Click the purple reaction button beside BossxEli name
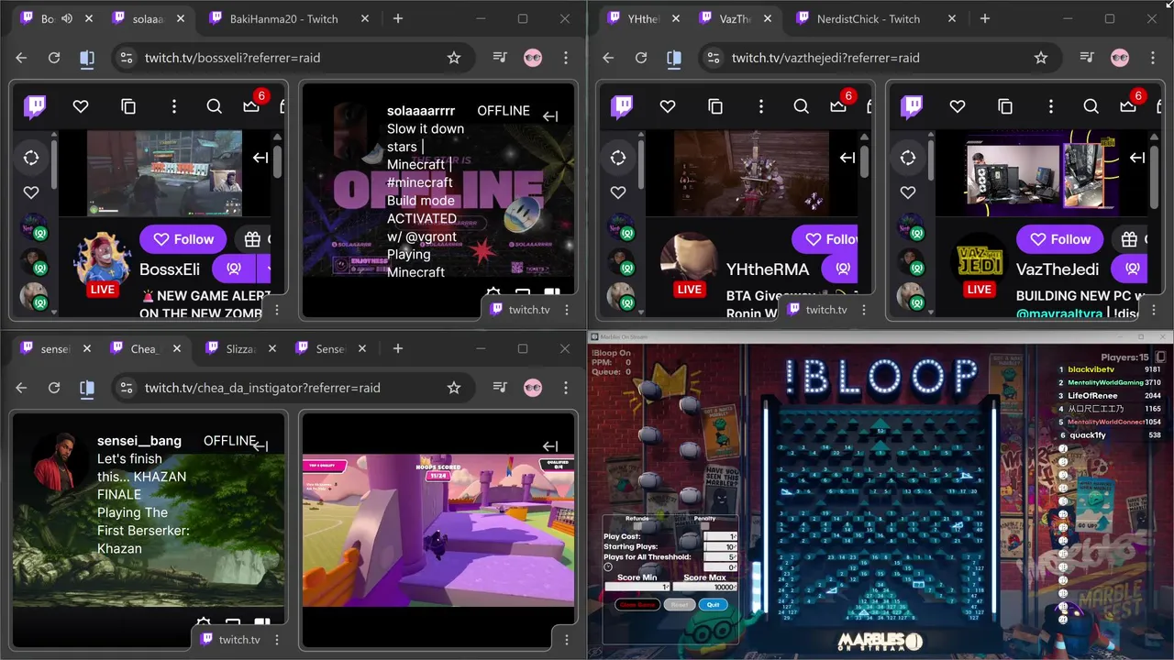Screen dimensions: 1174x660 click(234, 269)
